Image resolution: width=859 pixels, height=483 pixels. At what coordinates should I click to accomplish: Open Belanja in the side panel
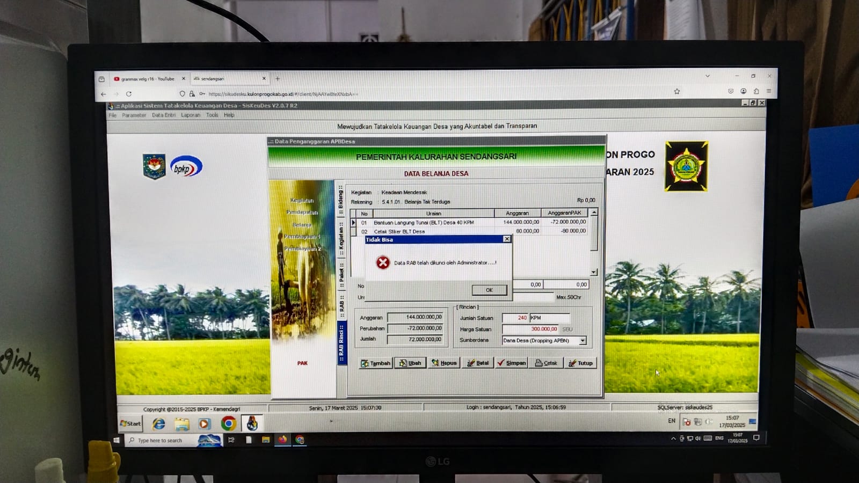pyautogui.click(x=302, y=225)
